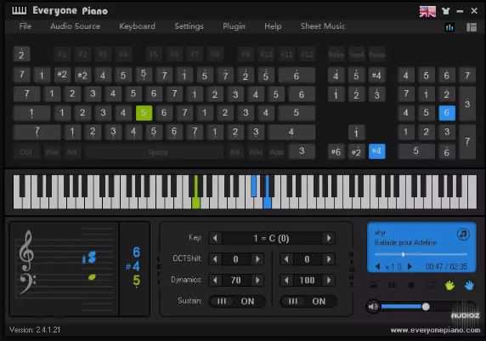This screenshot has width=486, height=341.
Task: Click the blue highlighted black piano key
Action: pyautogui.click(x=254, y=185)
